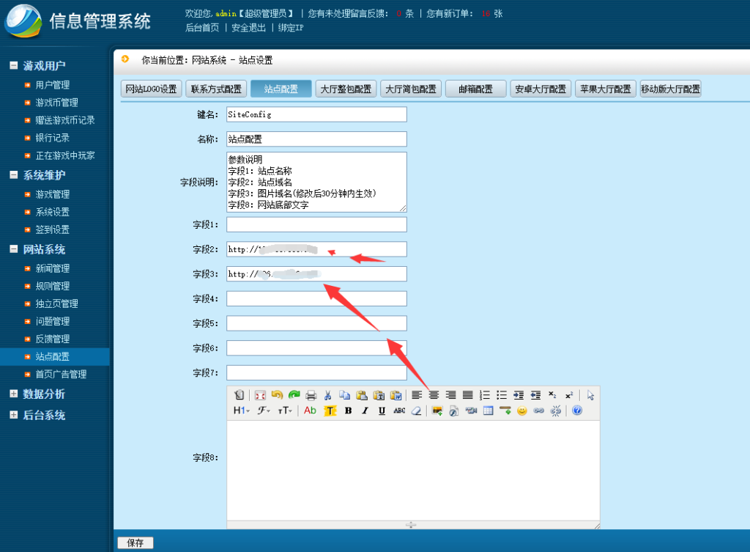Click the Undo arrow in the editor toolbar

point(277,395)
